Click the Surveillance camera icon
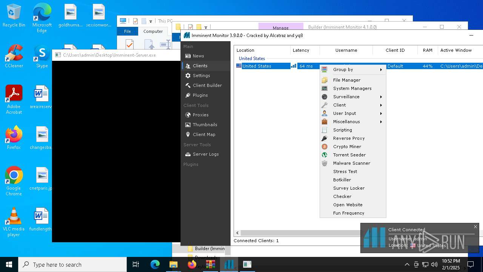Viewport: 483px width, 272px height. 325,97
